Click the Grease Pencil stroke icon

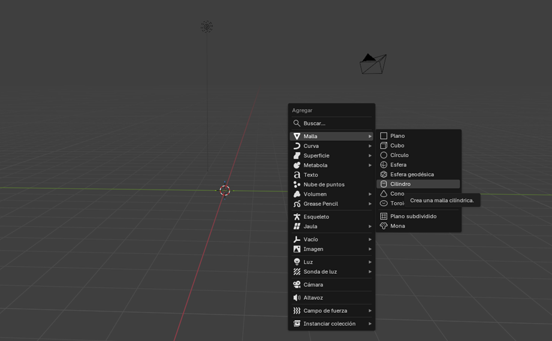(297, 204)
